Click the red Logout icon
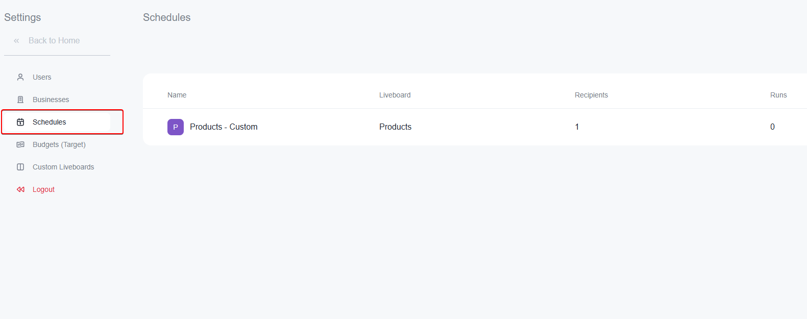 [20, 189]
